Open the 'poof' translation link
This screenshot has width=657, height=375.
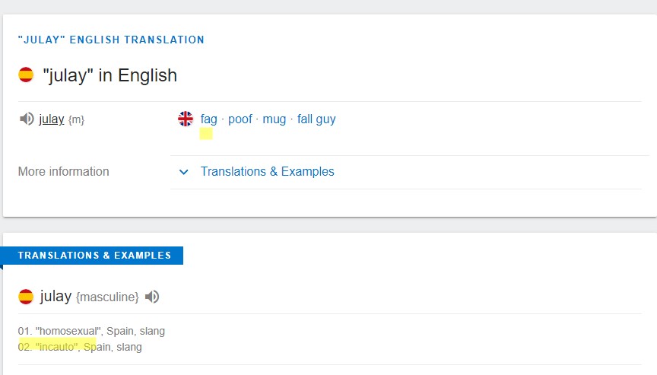pyautogui.click(x=240, y=119)
